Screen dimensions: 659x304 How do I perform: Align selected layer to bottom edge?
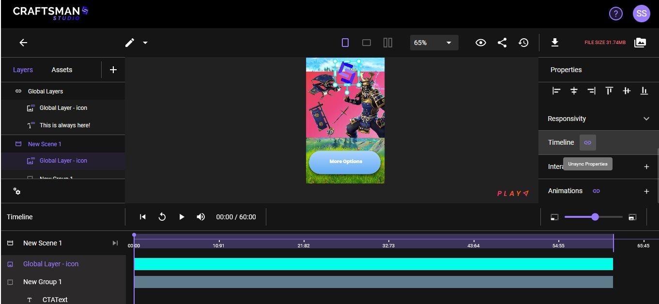click(x=644, y=91)
